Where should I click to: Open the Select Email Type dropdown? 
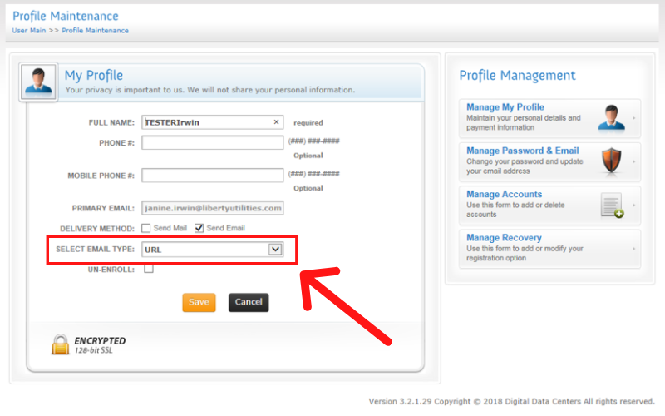point(213,250)
